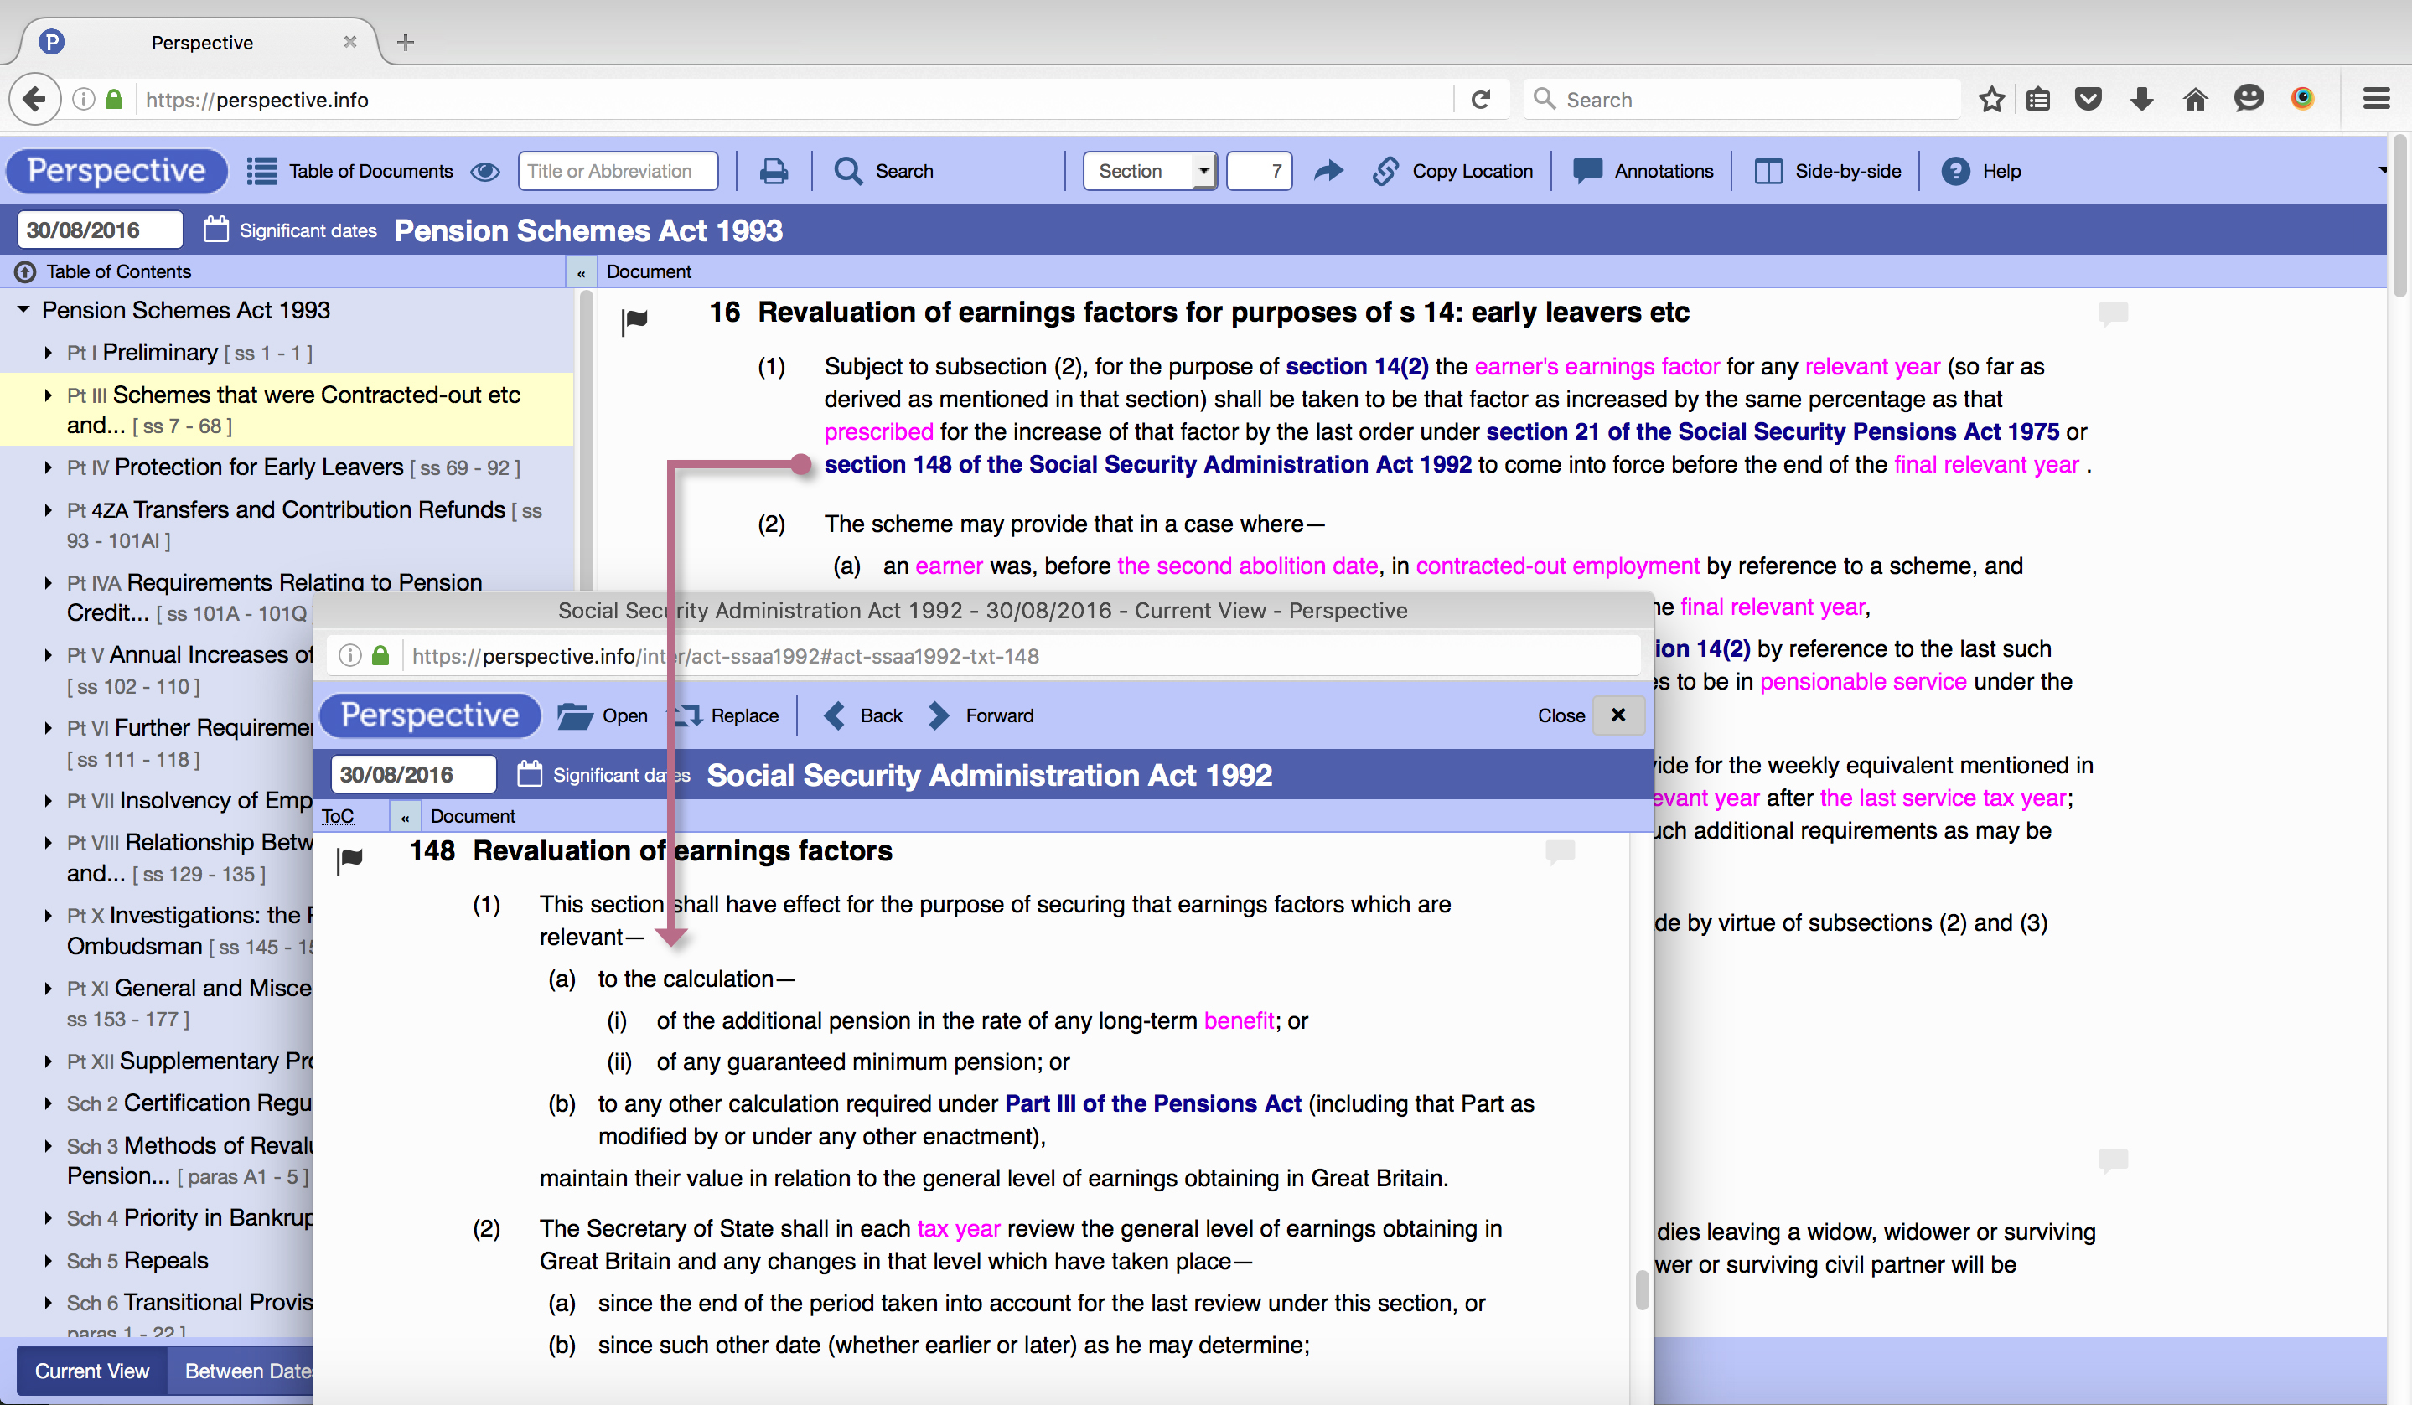Click the section 14(2) hyperlink in subsection (1)
Viewport: 2412px width, 1405px height.
[x=1355, y=367]
